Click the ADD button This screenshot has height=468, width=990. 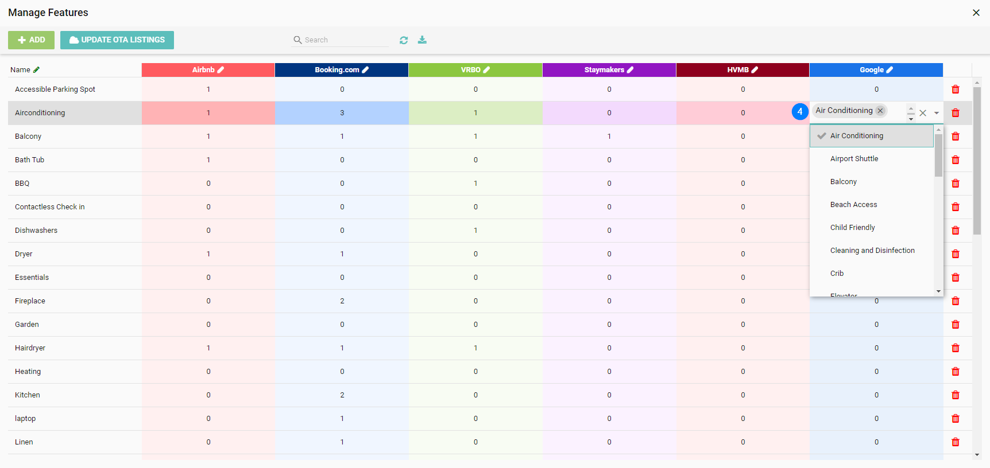tap(31, 40)
